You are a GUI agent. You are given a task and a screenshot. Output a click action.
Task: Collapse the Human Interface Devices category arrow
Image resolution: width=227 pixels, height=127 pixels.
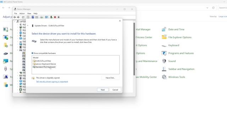[x=18, y=50]
